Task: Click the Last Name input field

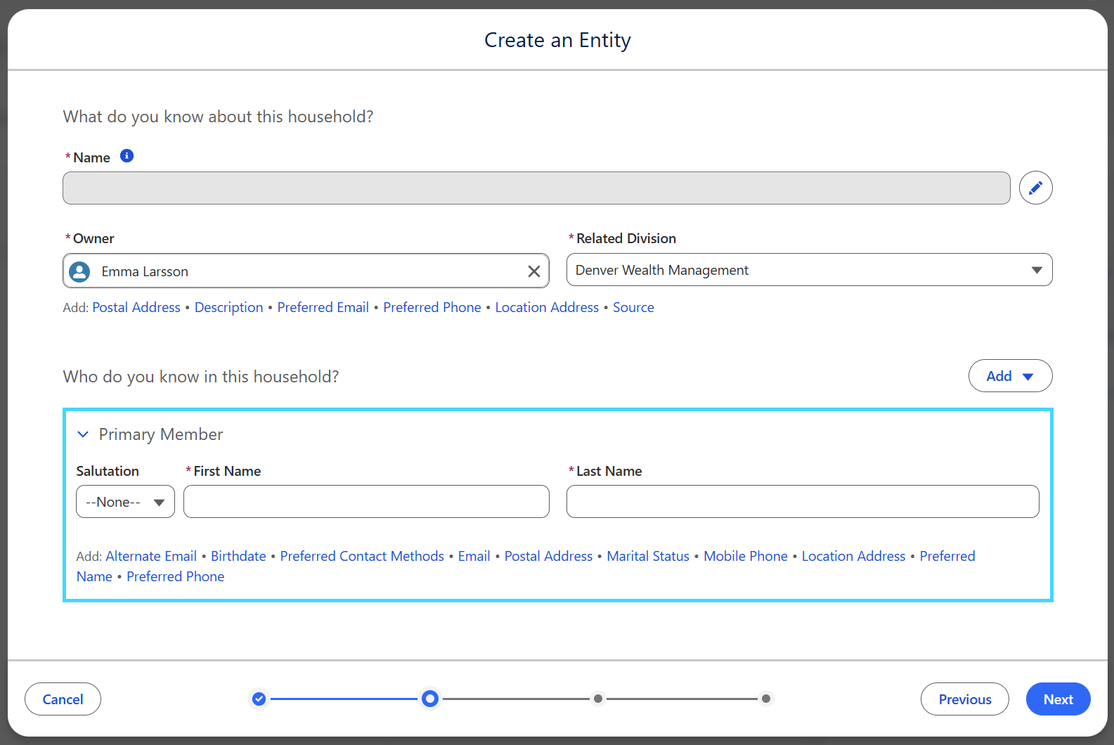Action: coord(803,502)
